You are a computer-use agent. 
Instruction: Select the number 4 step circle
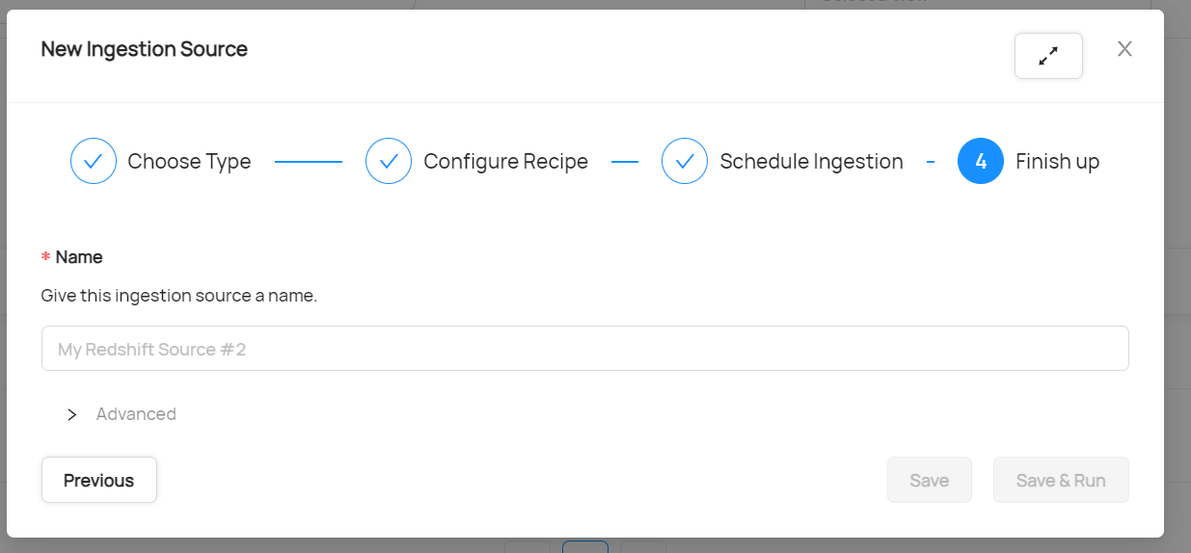coord(981,161)
